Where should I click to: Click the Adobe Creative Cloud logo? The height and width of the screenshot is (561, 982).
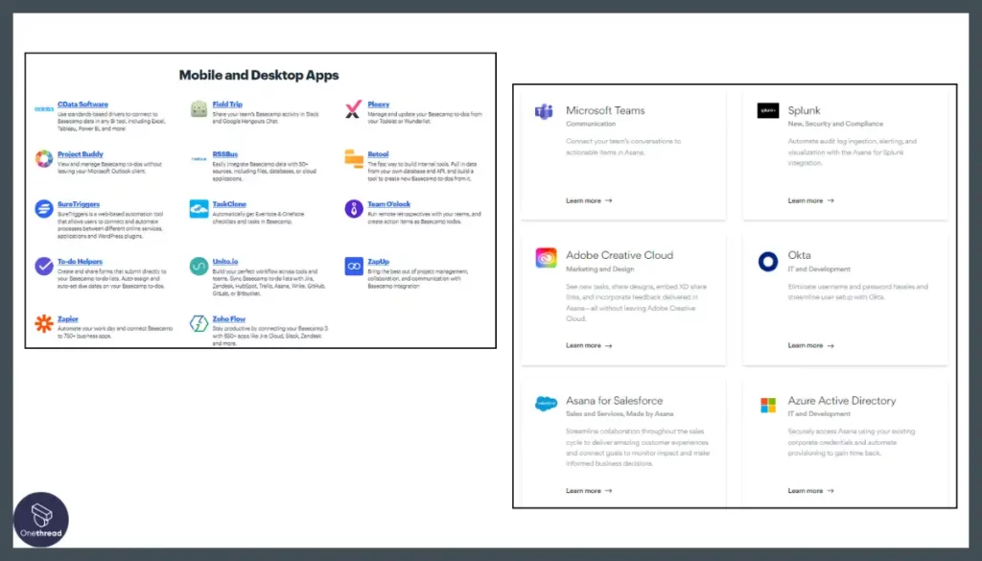[x=546, y=257]
